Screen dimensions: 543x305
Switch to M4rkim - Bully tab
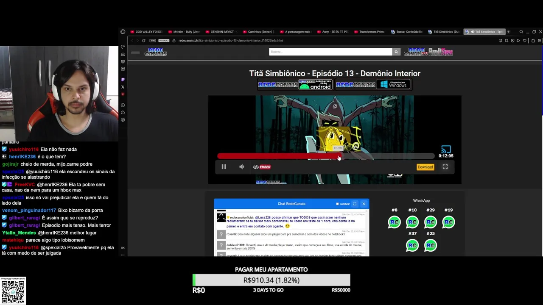pyautogui.click(x=184, y=32)
